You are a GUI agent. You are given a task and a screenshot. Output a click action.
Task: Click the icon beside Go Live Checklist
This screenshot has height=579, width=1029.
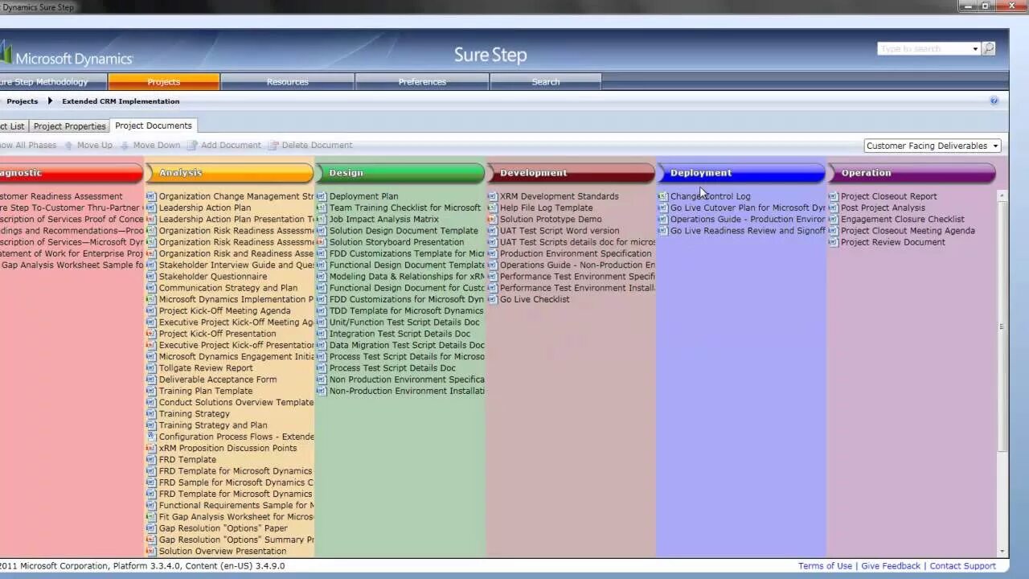[x=492, y=299]
